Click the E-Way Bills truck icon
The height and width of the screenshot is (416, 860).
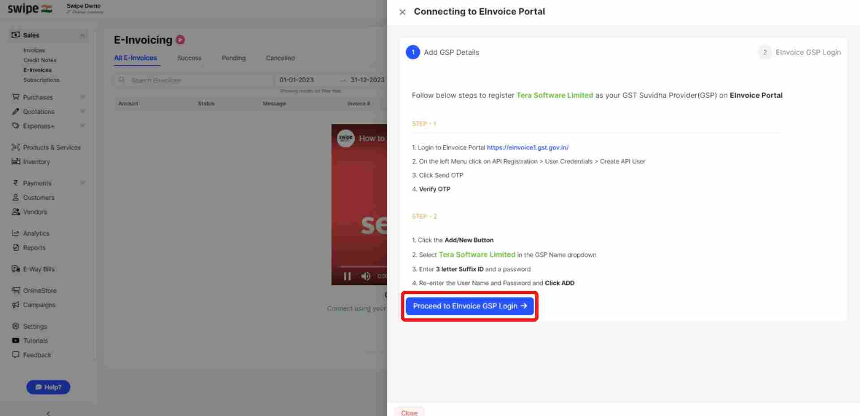click(16, 269)
